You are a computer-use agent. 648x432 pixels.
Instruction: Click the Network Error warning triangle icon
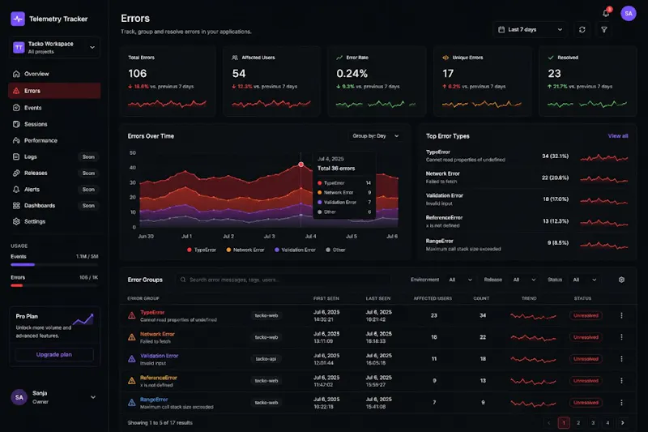coord(132,337)
